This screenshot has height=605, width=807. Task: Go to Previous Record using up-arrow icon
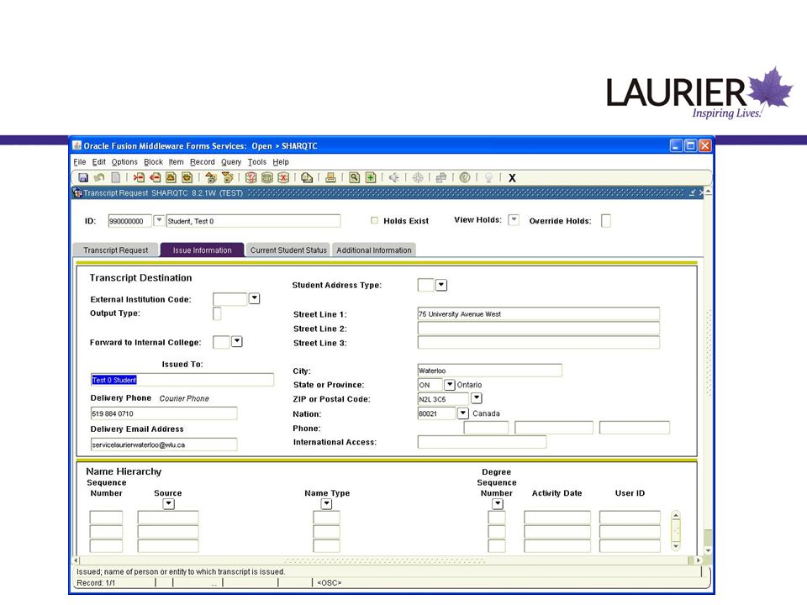(x=171, y=177)
